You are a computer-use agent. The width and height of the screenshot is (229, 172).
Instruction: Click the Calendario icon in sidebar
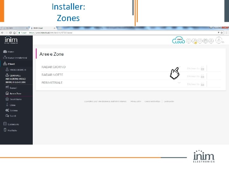click(x=5, y=124)
